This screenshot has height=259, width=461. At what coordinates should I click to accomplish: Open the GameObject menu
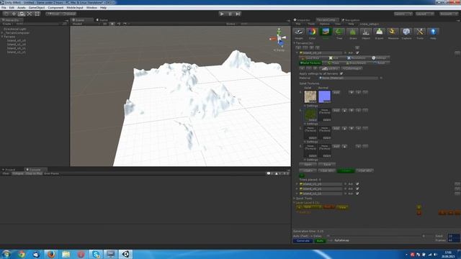pyautogui.click(x=37, y=8)
